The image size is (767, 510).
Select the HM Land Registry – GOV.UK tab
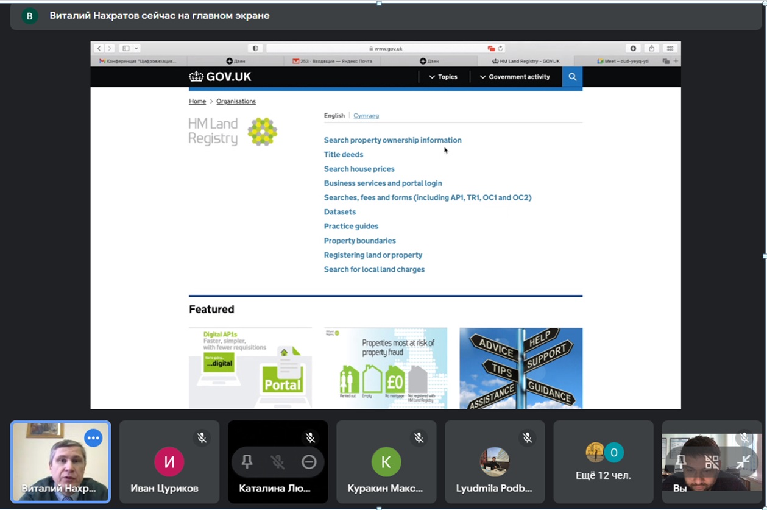click(526, 61)
